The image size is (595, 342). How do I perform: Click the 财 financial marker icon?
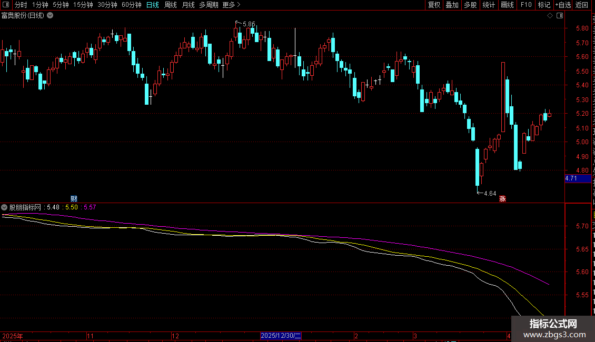74,199
